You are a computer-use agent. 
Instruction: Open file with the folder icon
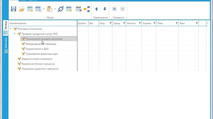(22, 9)
